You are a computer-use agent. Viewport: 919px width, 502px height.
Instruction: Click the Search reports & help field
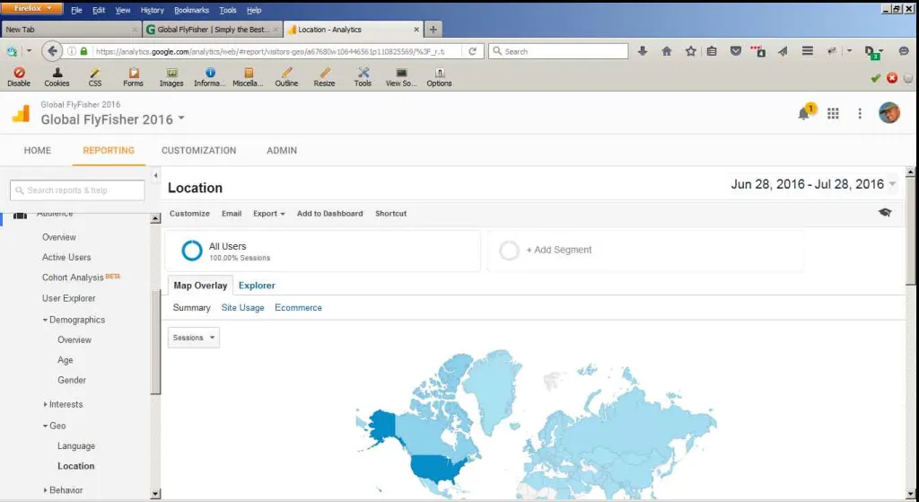[x=77, y=190]
